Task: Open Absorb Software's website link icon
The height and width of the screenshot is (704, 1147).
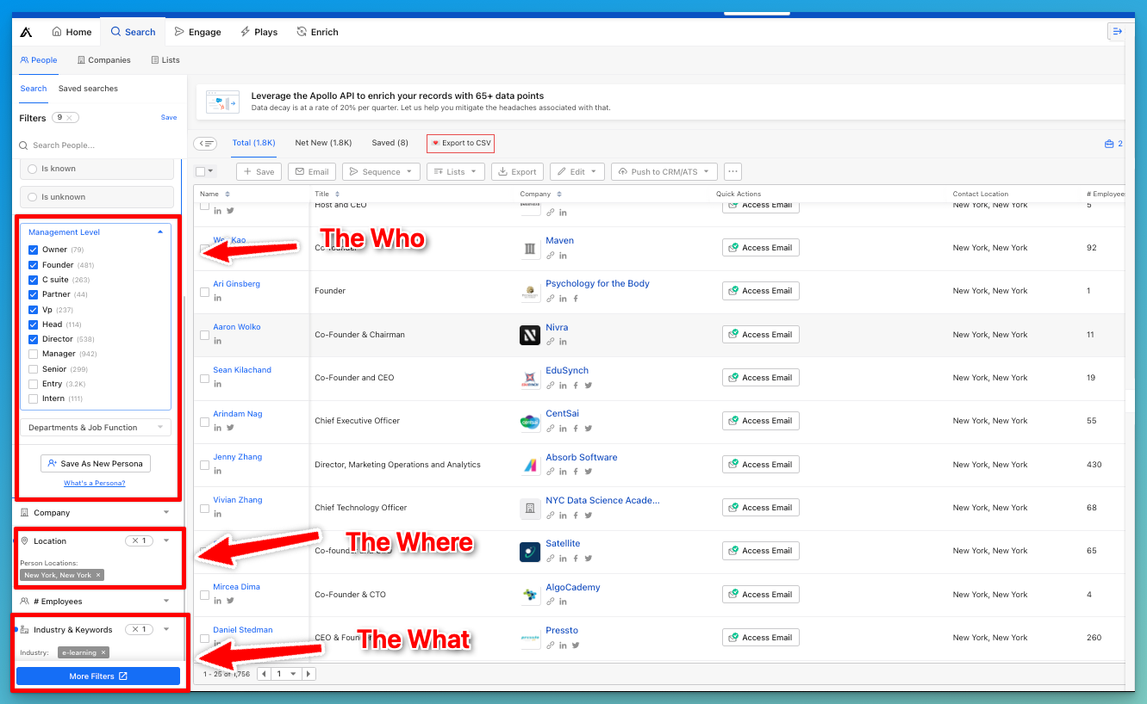Action: [x=550, y=472]
